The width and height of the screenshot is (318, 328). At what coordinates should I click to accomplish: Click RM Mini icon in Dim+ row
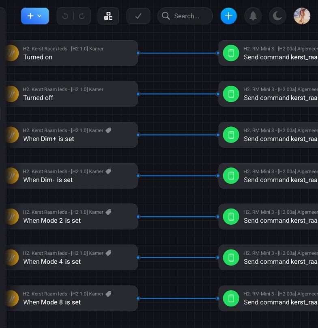click(x=231, y=135)
